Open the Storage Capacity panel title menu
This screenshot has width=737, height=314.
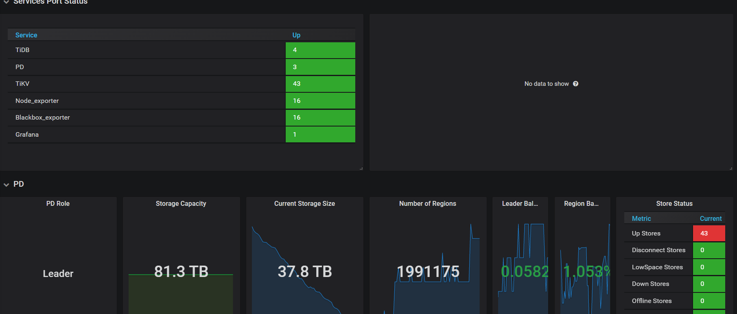click(181, 204)
